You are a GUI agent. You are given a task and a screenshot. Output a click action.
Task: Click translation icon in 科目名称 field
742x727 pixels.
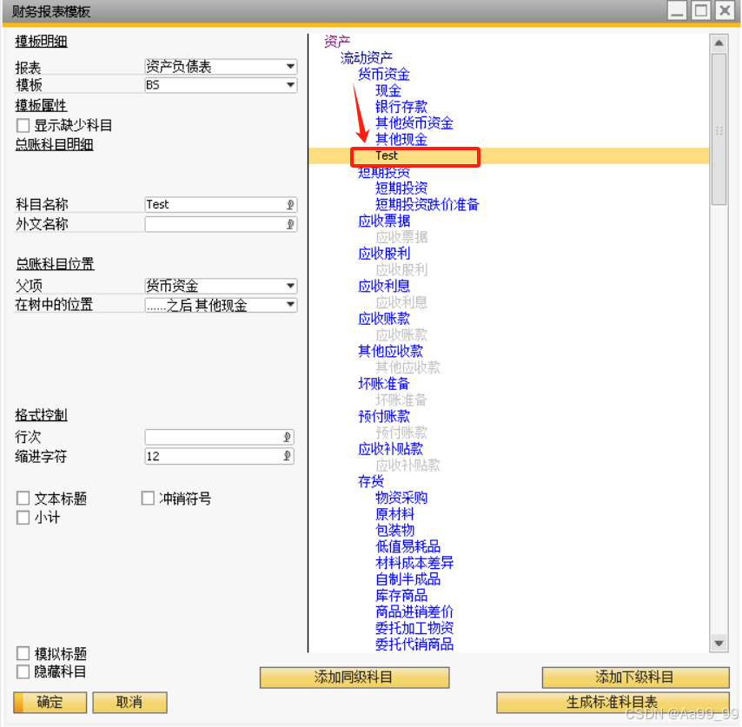click(x=290, y=204)
